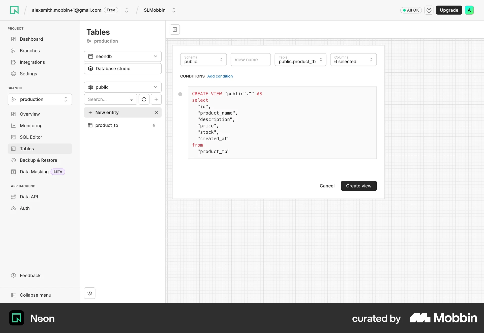The width and height of the screenshot is (484, 333).
Task: Select Tables in sidebar
Action: [x=40, y=149]
